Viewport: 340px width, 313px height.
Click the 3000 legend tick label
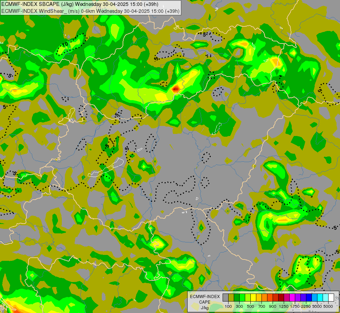click(317, 306)
